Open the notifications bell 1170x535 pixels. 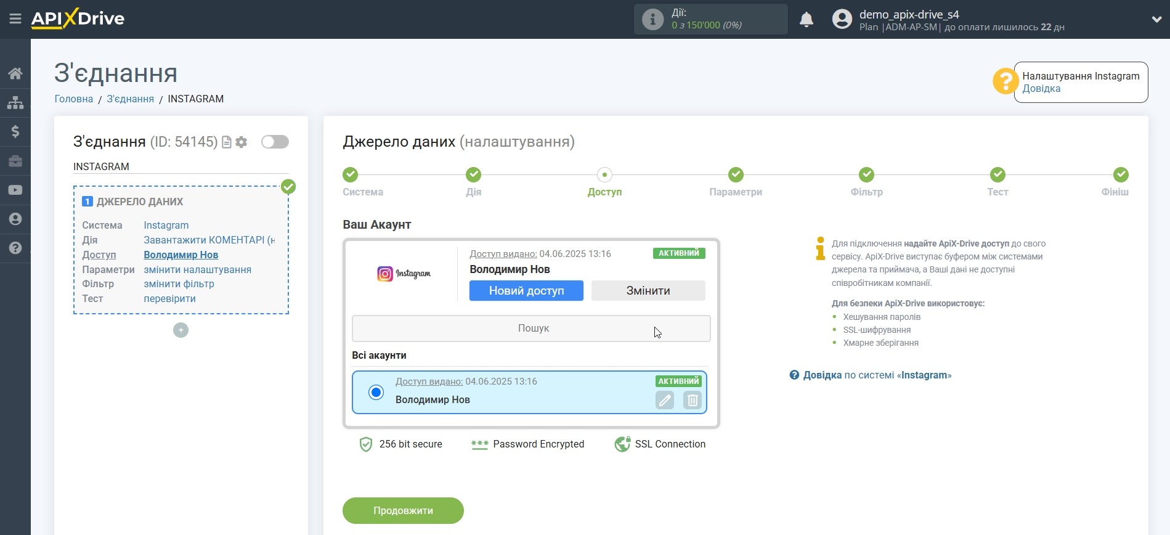tap(806, 20)
